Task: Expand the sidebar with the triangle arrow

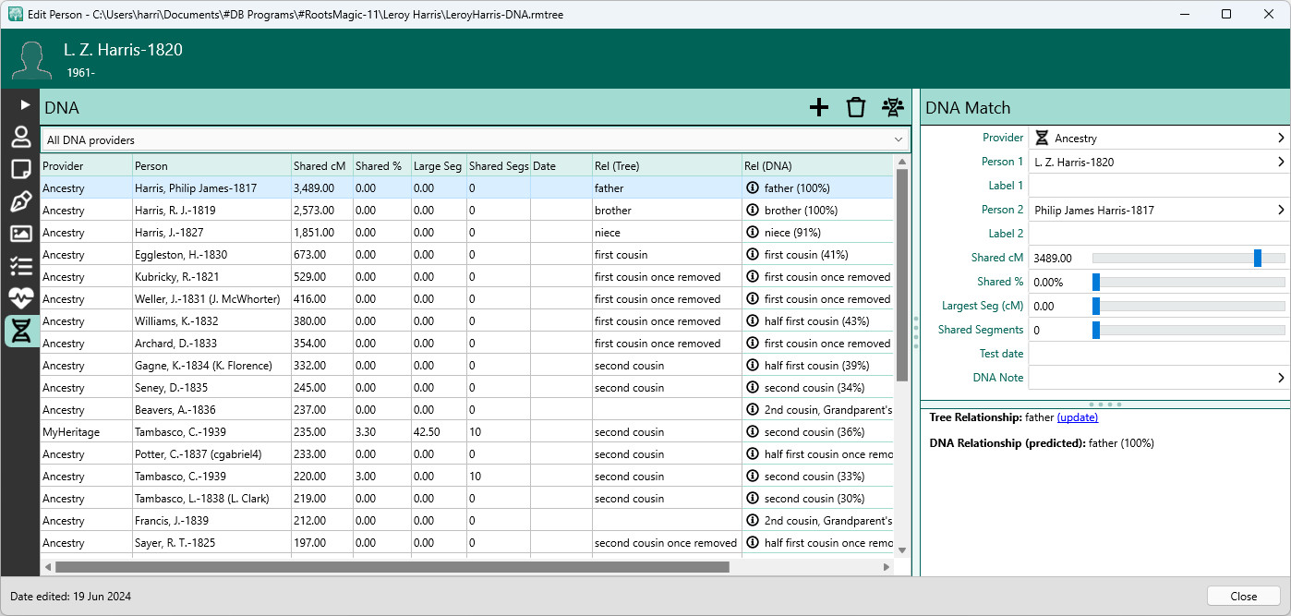Action: (x=24, y=104)
